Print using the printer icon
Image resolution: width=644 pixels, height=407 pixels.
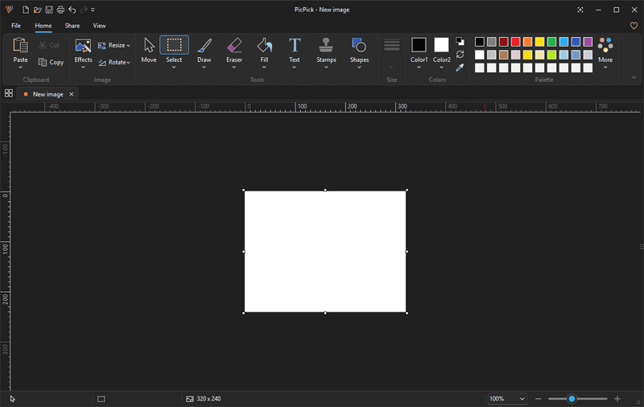[x=60, y=10]
